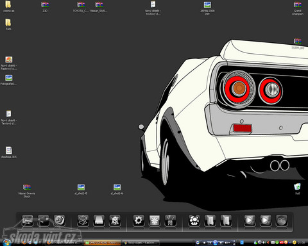Open the Koš recycle bin
This screenshot has height=246, width=308.
297,189
